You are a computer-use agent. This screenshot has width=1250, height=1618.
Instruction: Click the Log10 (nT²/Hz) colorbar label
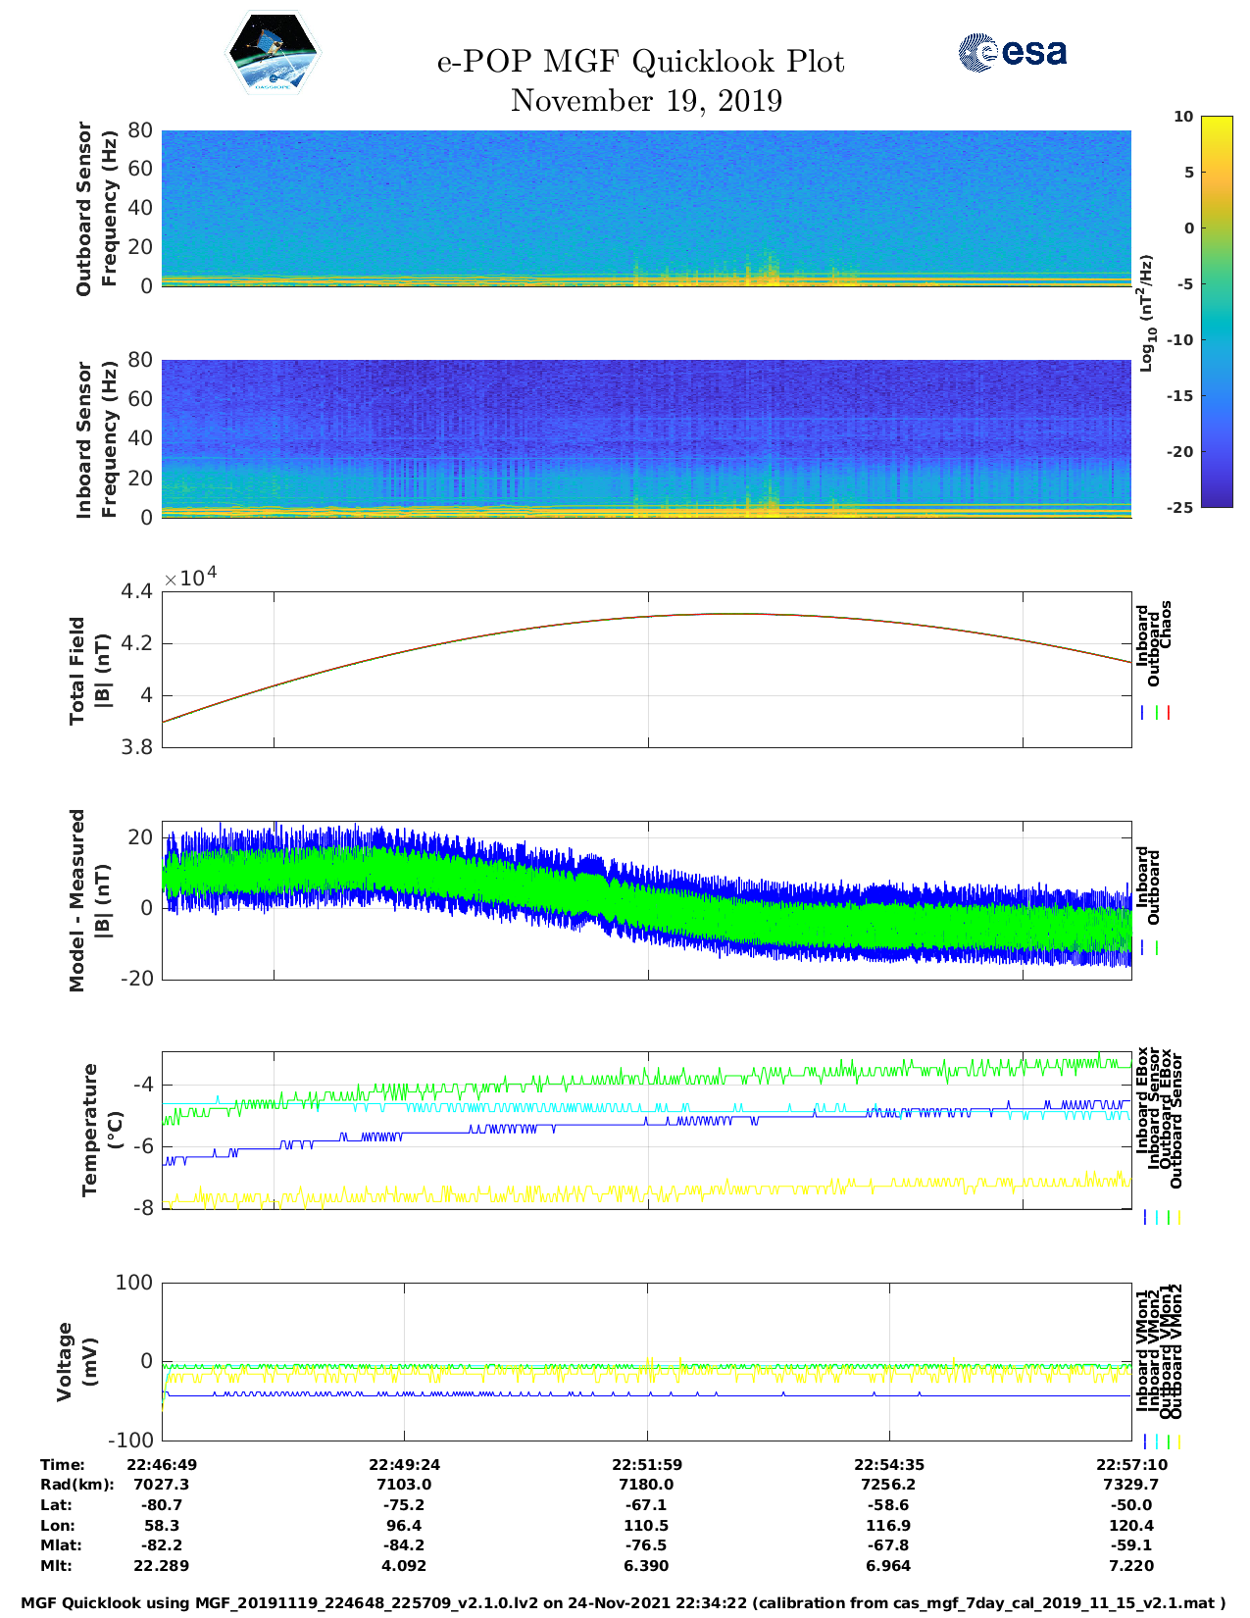(1145, 312)
